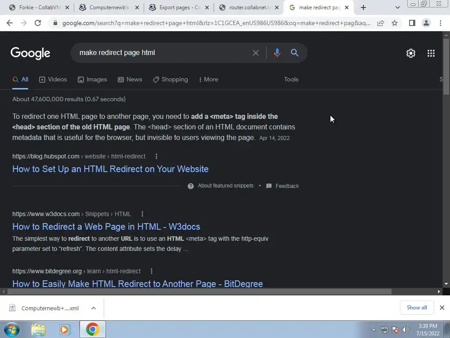The image size is (450, 338).
Task: Click the URL address bar
Action: click(216, 23)
